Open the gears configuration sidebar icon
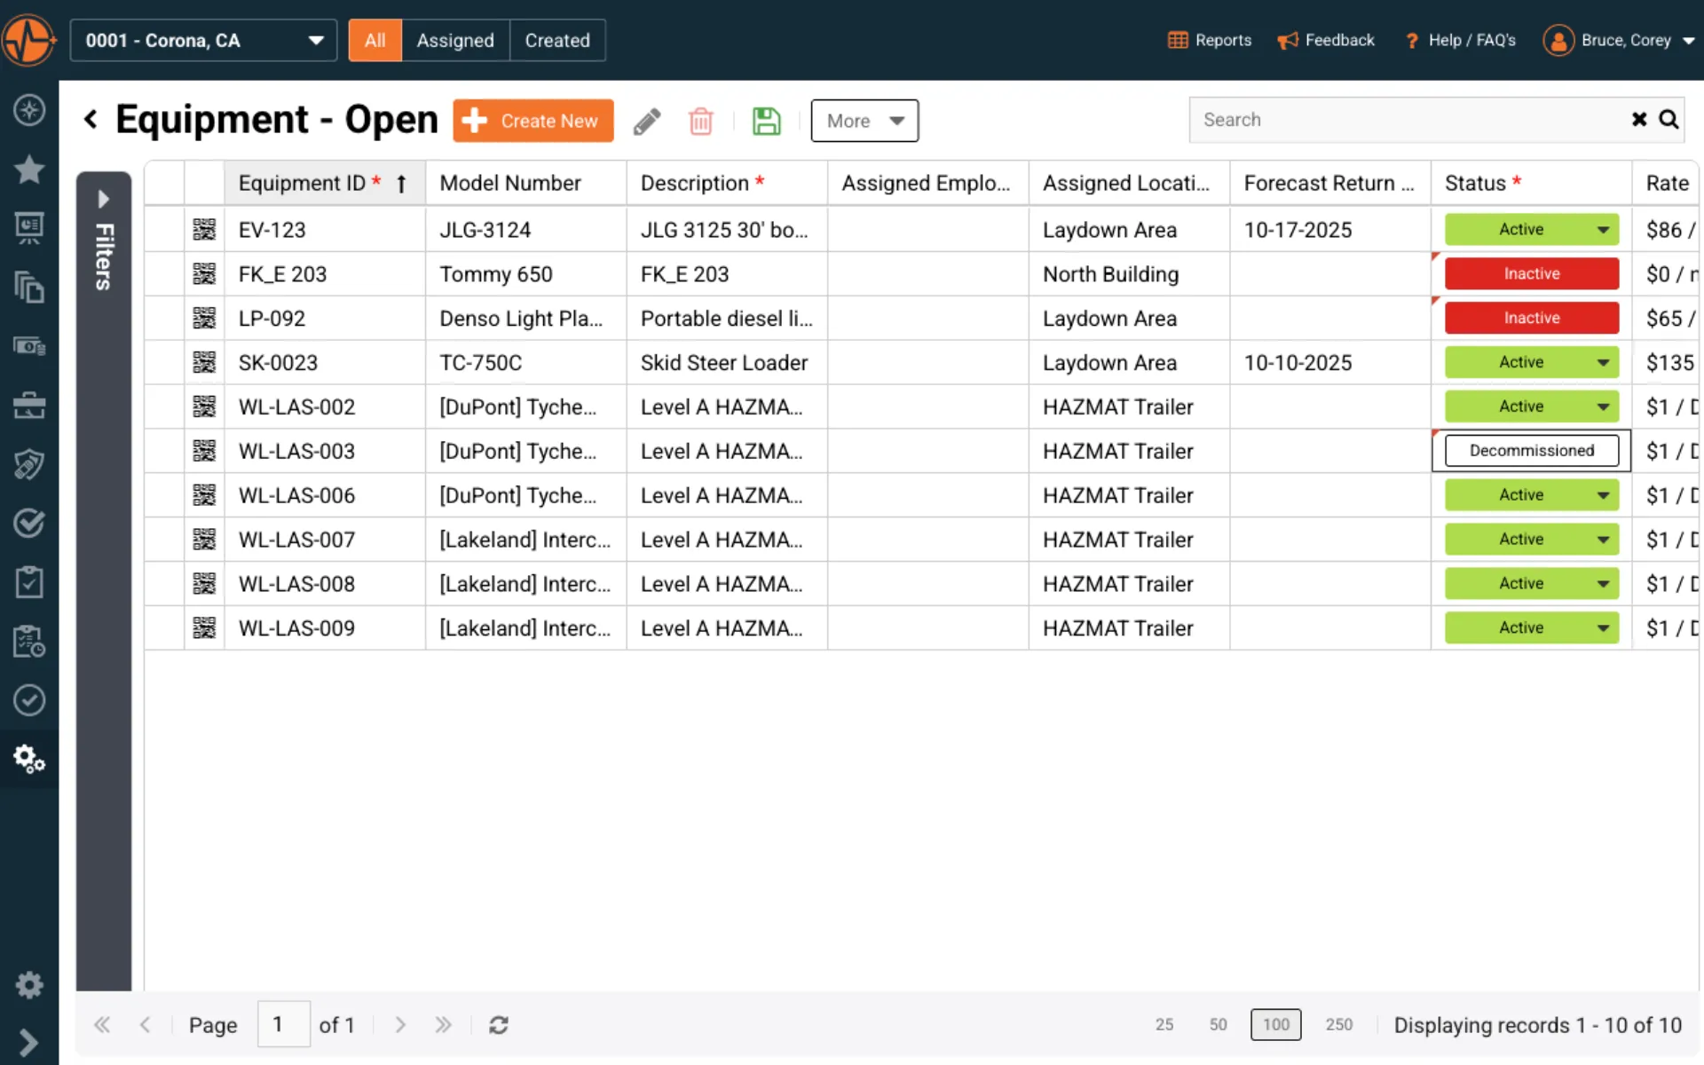This screenshot has width=1704, height=1065. [x=29, y=759]
